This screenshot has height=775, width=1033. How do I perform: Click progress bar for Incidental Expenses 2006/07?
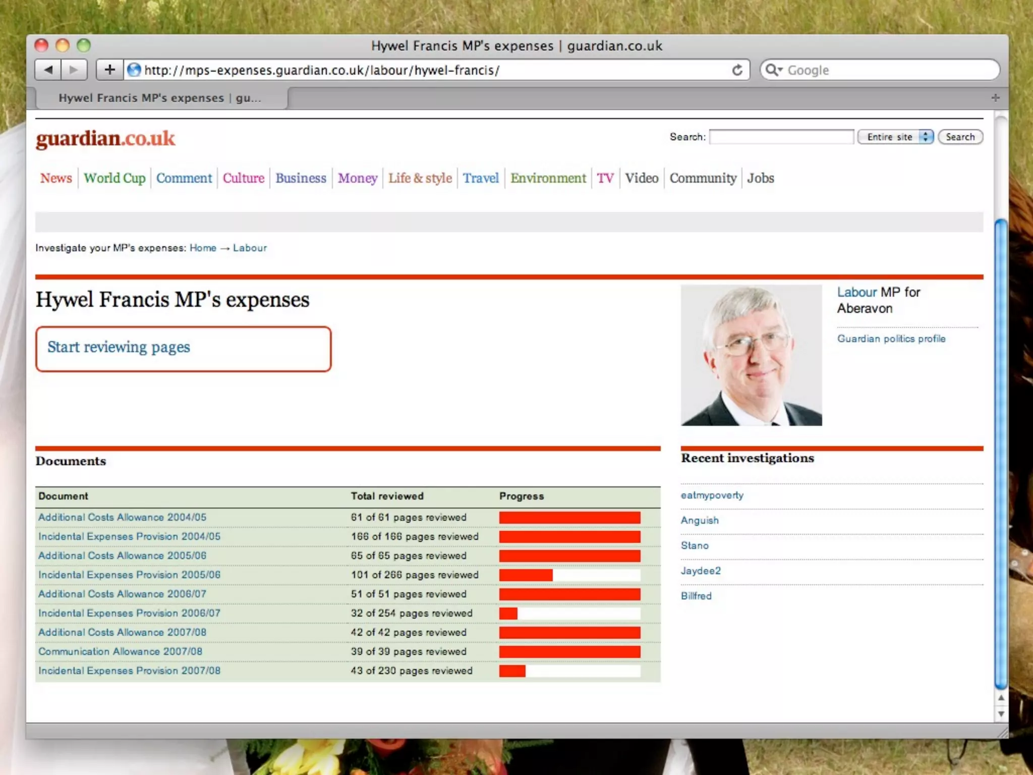click(569, 613)
